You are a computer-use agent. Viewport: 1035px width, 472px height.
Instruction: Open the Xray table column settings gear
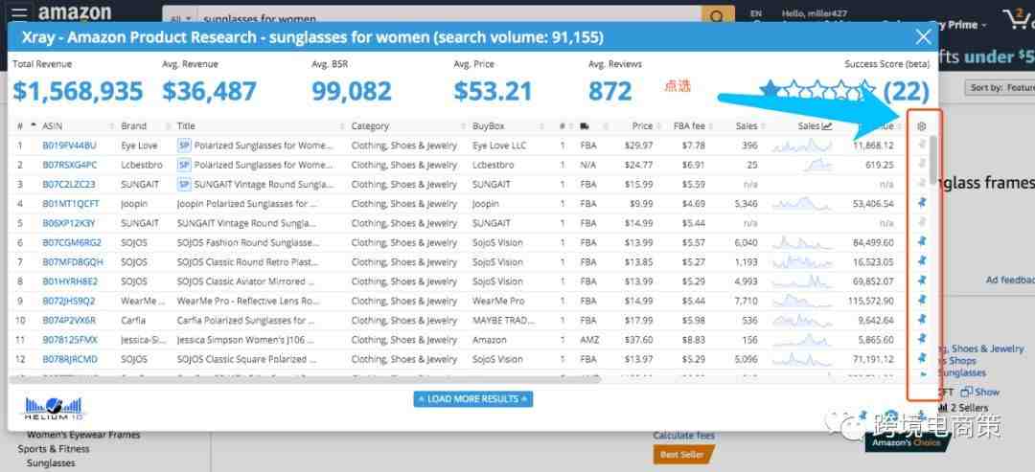coord(922,126)
